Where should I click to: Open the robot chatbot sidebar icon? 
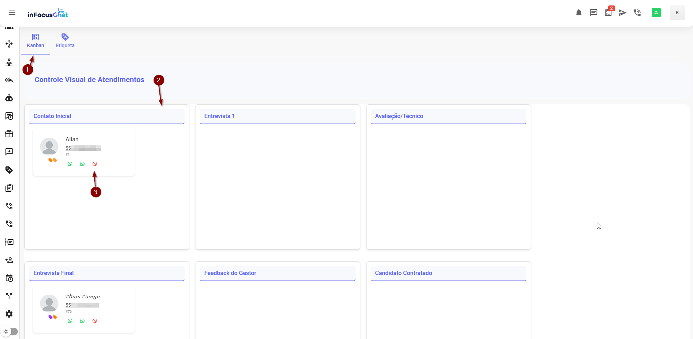point(9,98)
